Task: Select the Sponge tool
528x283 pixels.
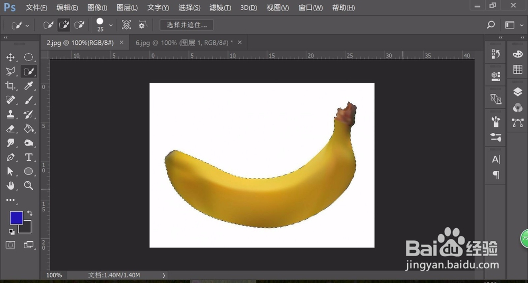Action: tap(29, 143)
